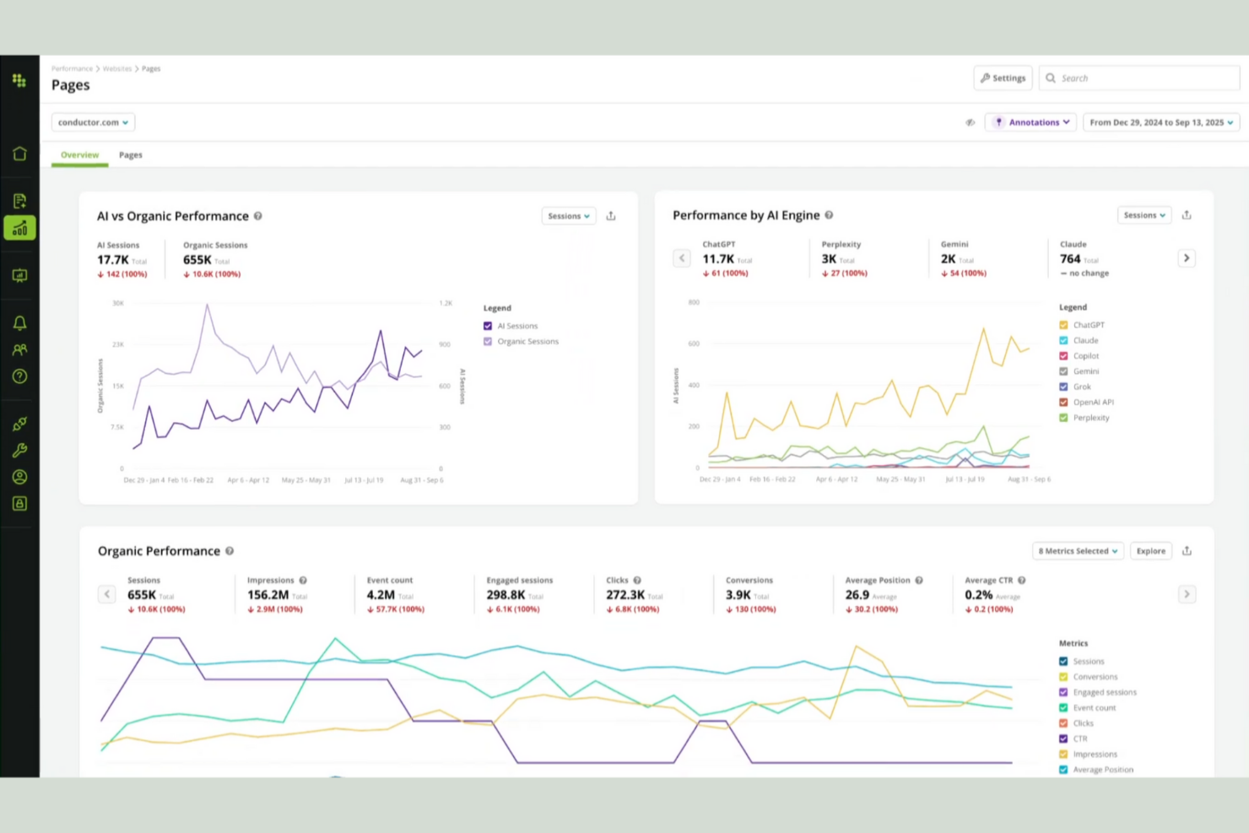Image resolution: width=1249 pixels, height=833 pixels.
Task: Open the Integrations plug icon
Action: [x=19, y=424]
